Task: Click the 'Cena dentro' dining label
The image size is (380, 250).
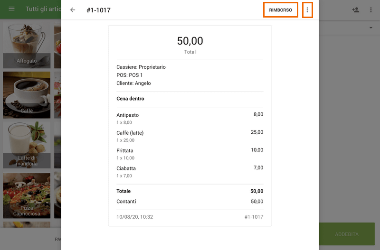Action: coord(130,99)
